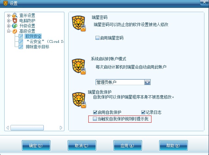Image resolution: width=209 pixels, height=155 pixels.
Task: Click the 确定(O) button
Action: click(36, 146)
